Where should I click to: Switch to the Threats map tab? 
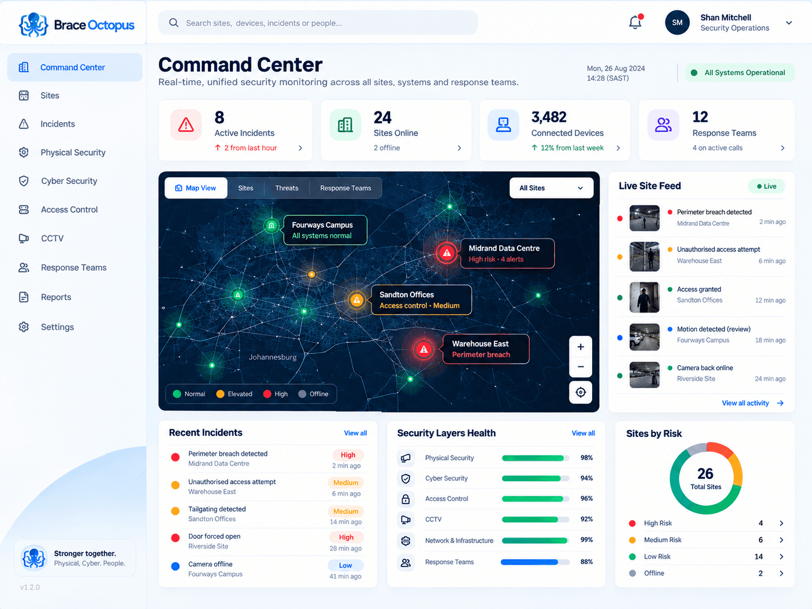[287, 188]
